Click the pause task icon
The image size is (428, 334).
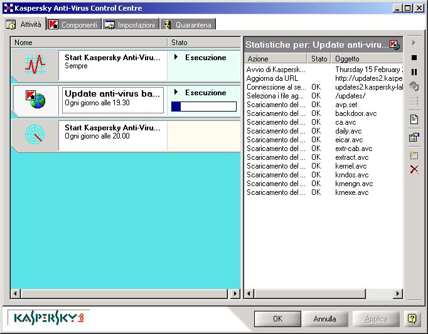click(x=414, y=72)
